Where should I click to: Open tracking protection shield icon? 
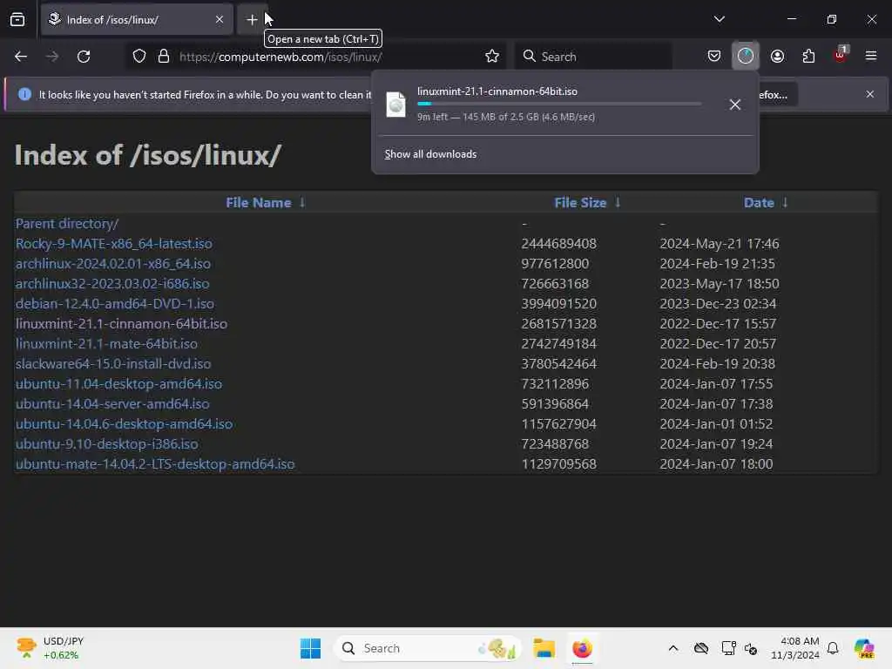[x=139, y=57]
